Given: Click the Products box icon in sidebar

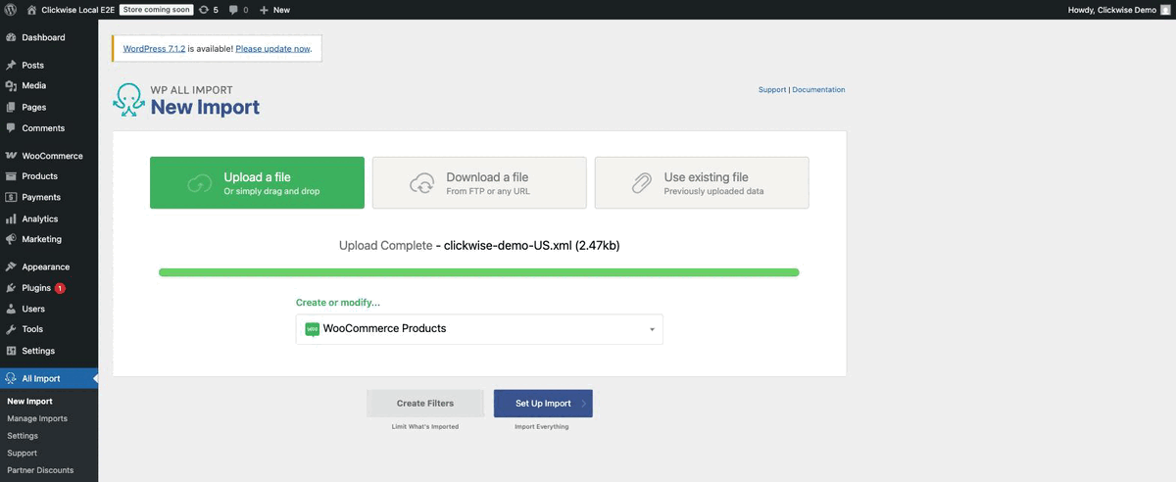Looking at the screenshot, I should coord(11,176).
